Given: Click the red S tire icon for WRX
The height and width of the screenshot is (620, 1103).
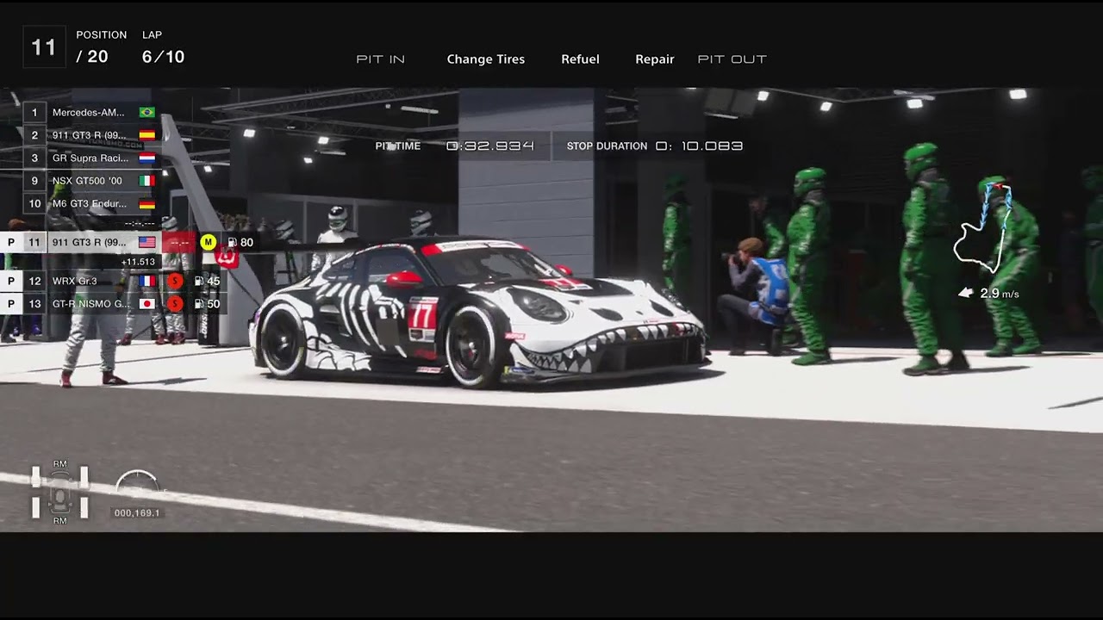Looking at the screenshot, I should coord(175,281).
